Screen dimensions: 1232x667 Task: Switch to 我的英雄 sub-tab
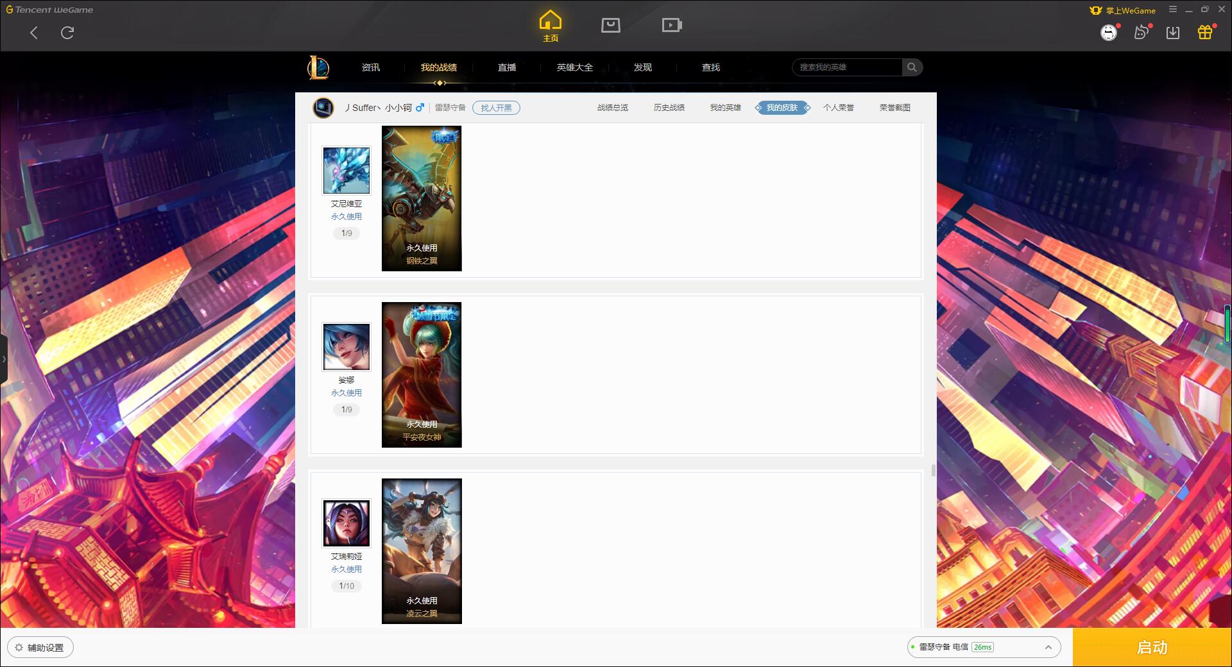[x=726, y=108]
